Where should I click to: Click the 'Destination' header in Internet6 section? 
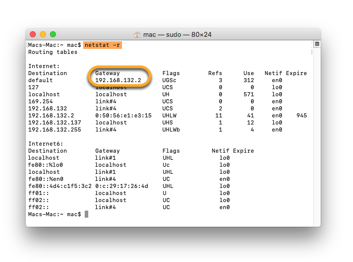pos(47,151)
